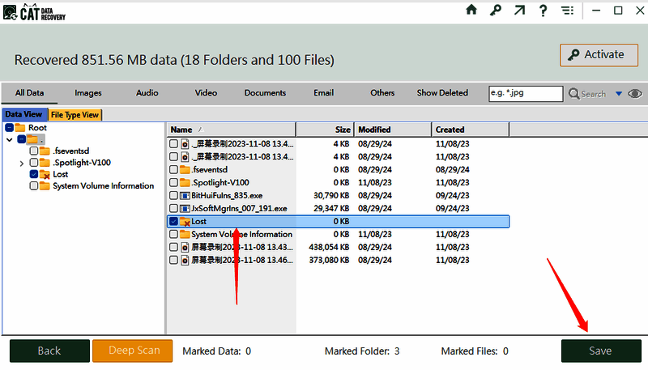The image size is (648, 370).
Task: Click the magnifier Search icon
Action: 573,94
